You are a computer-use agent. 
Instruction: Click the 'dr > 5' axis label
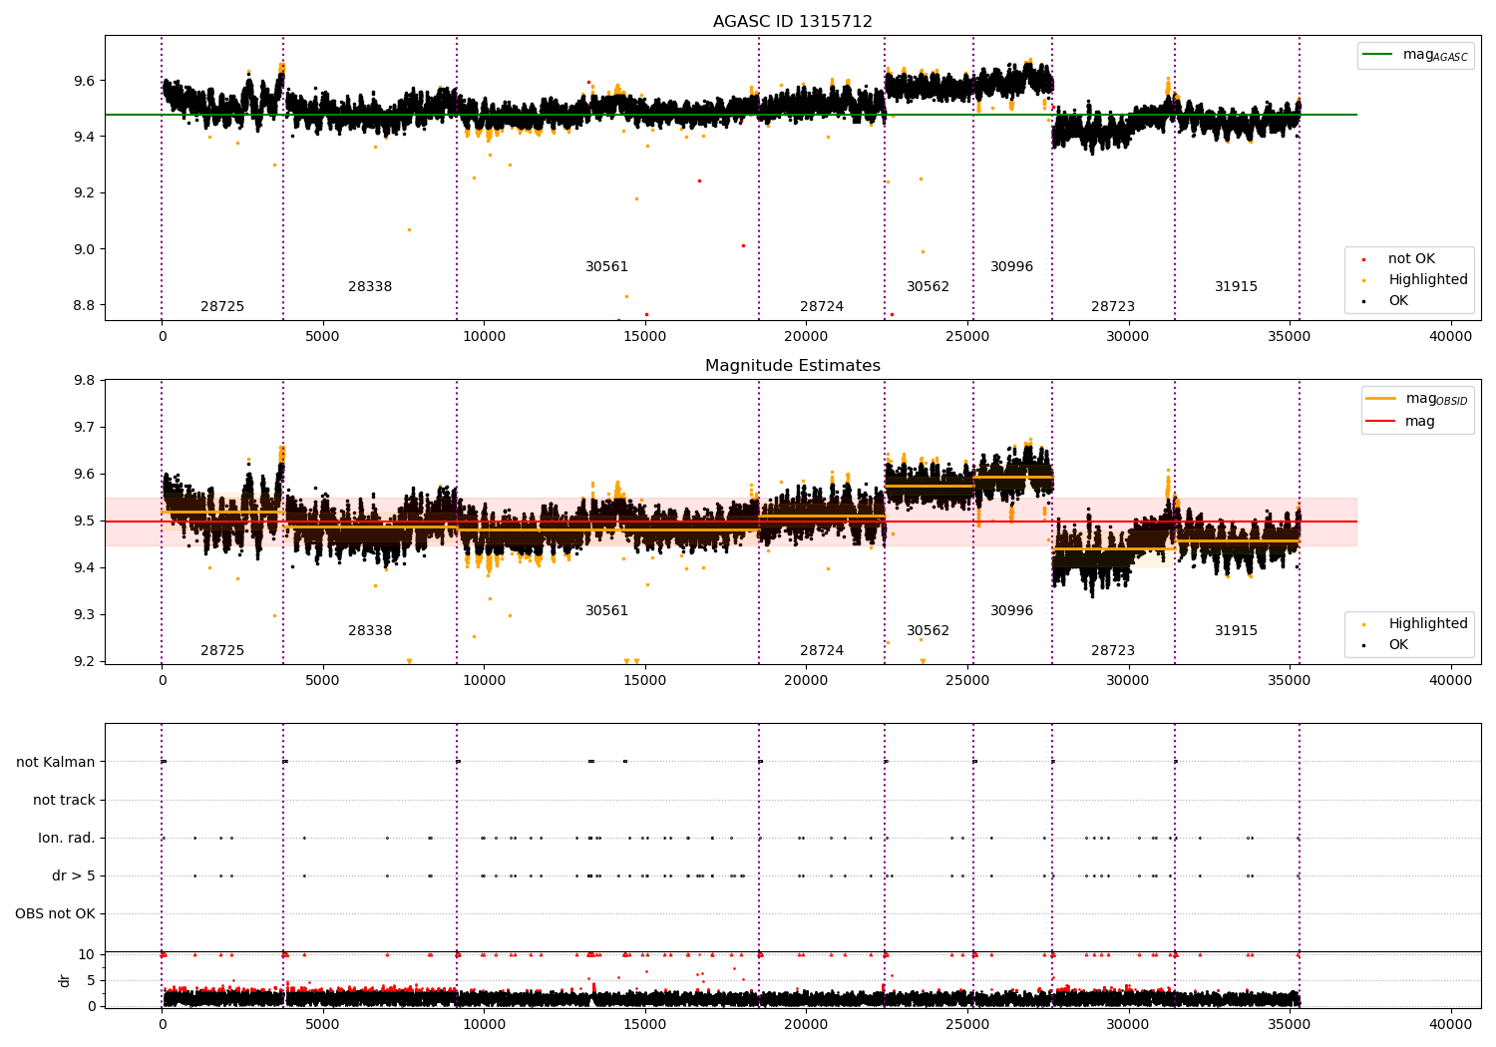click(74, 875)
